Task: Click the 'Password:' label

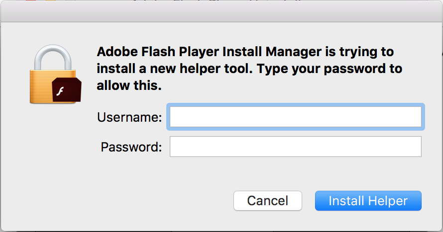Action: coord(131,147)
